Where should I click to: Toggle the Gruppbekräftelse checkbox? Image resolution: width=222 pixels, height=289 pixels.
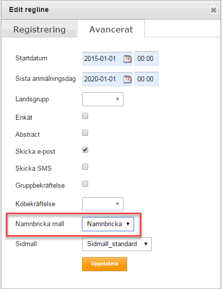coord(85,184)
